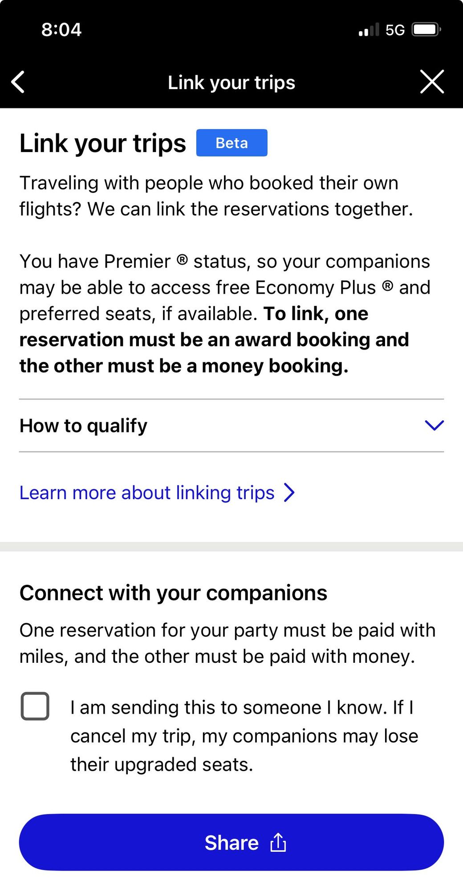Expand the How to qualify chevron

pyautogui.click(x=434, y=425)
